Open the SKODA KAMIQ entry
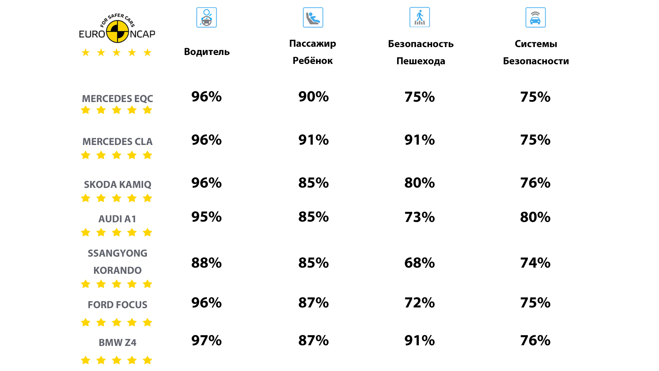 (x=117, y=184)
